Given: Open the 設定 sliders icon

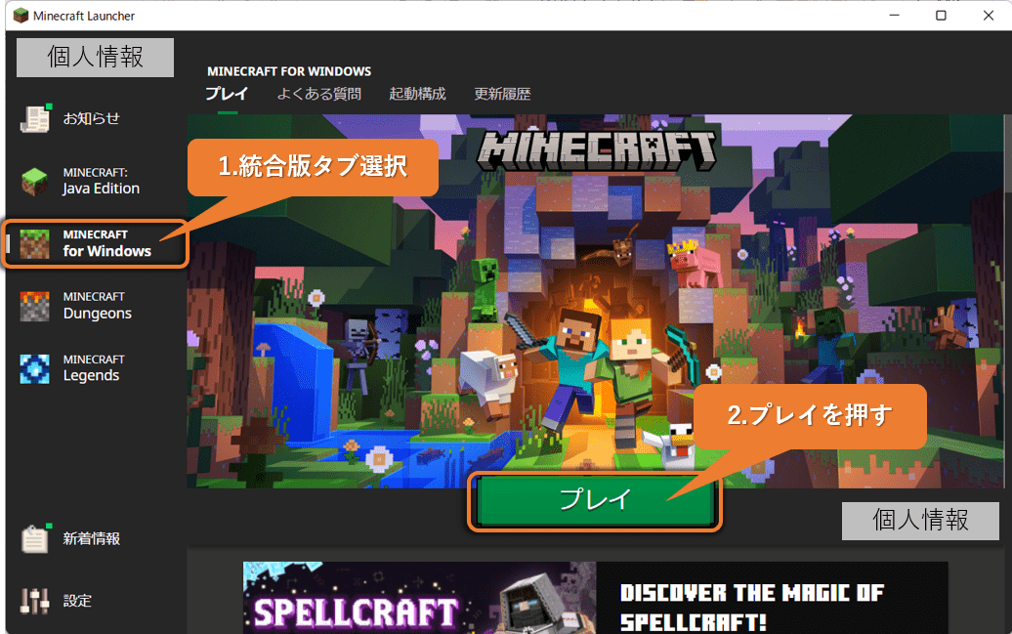Looking at the screenshot, I should (35, 601).
